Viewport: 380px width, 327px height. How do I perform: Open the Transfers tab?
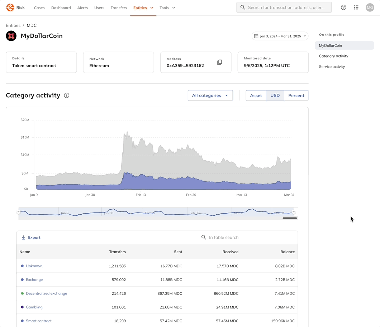[x=119, y=8]
